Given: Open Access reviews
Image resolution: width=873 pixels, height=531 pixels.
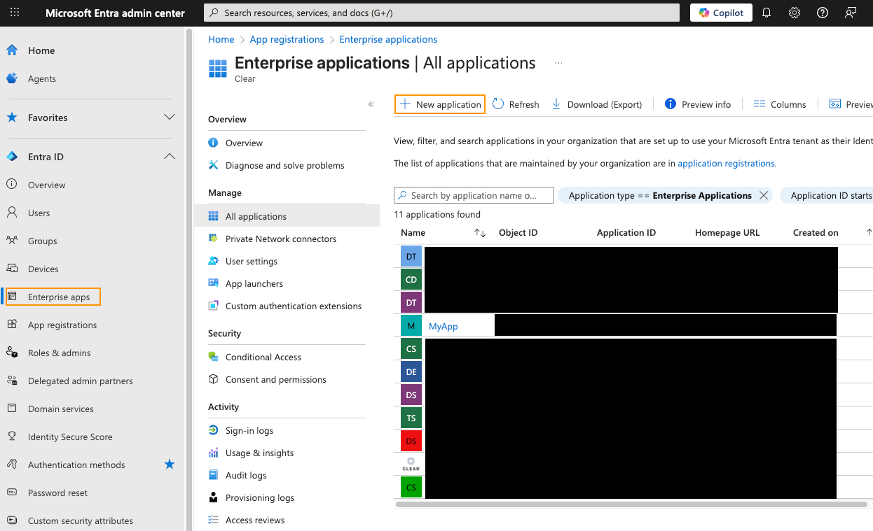Looking at the screenshot, I should 255,520.
